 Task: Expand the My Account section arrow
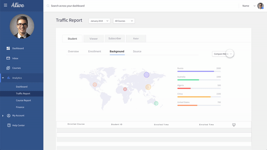point(3,116)
